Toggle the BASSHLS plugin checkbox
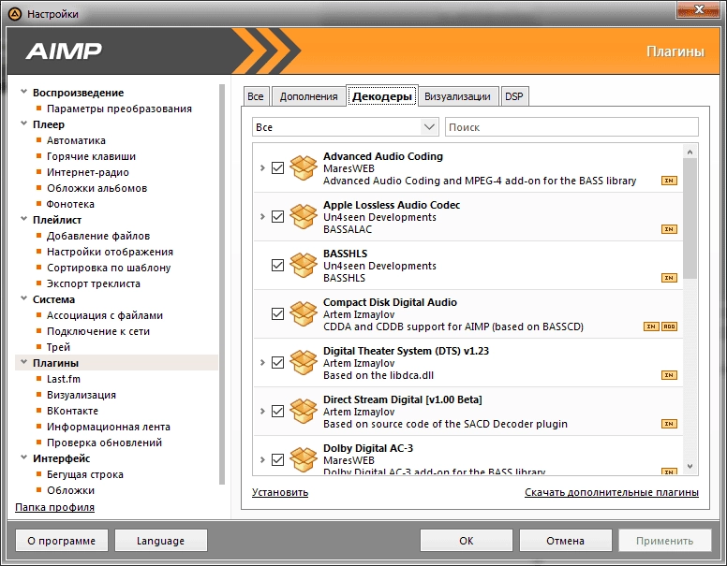 [x=277, y=265]
